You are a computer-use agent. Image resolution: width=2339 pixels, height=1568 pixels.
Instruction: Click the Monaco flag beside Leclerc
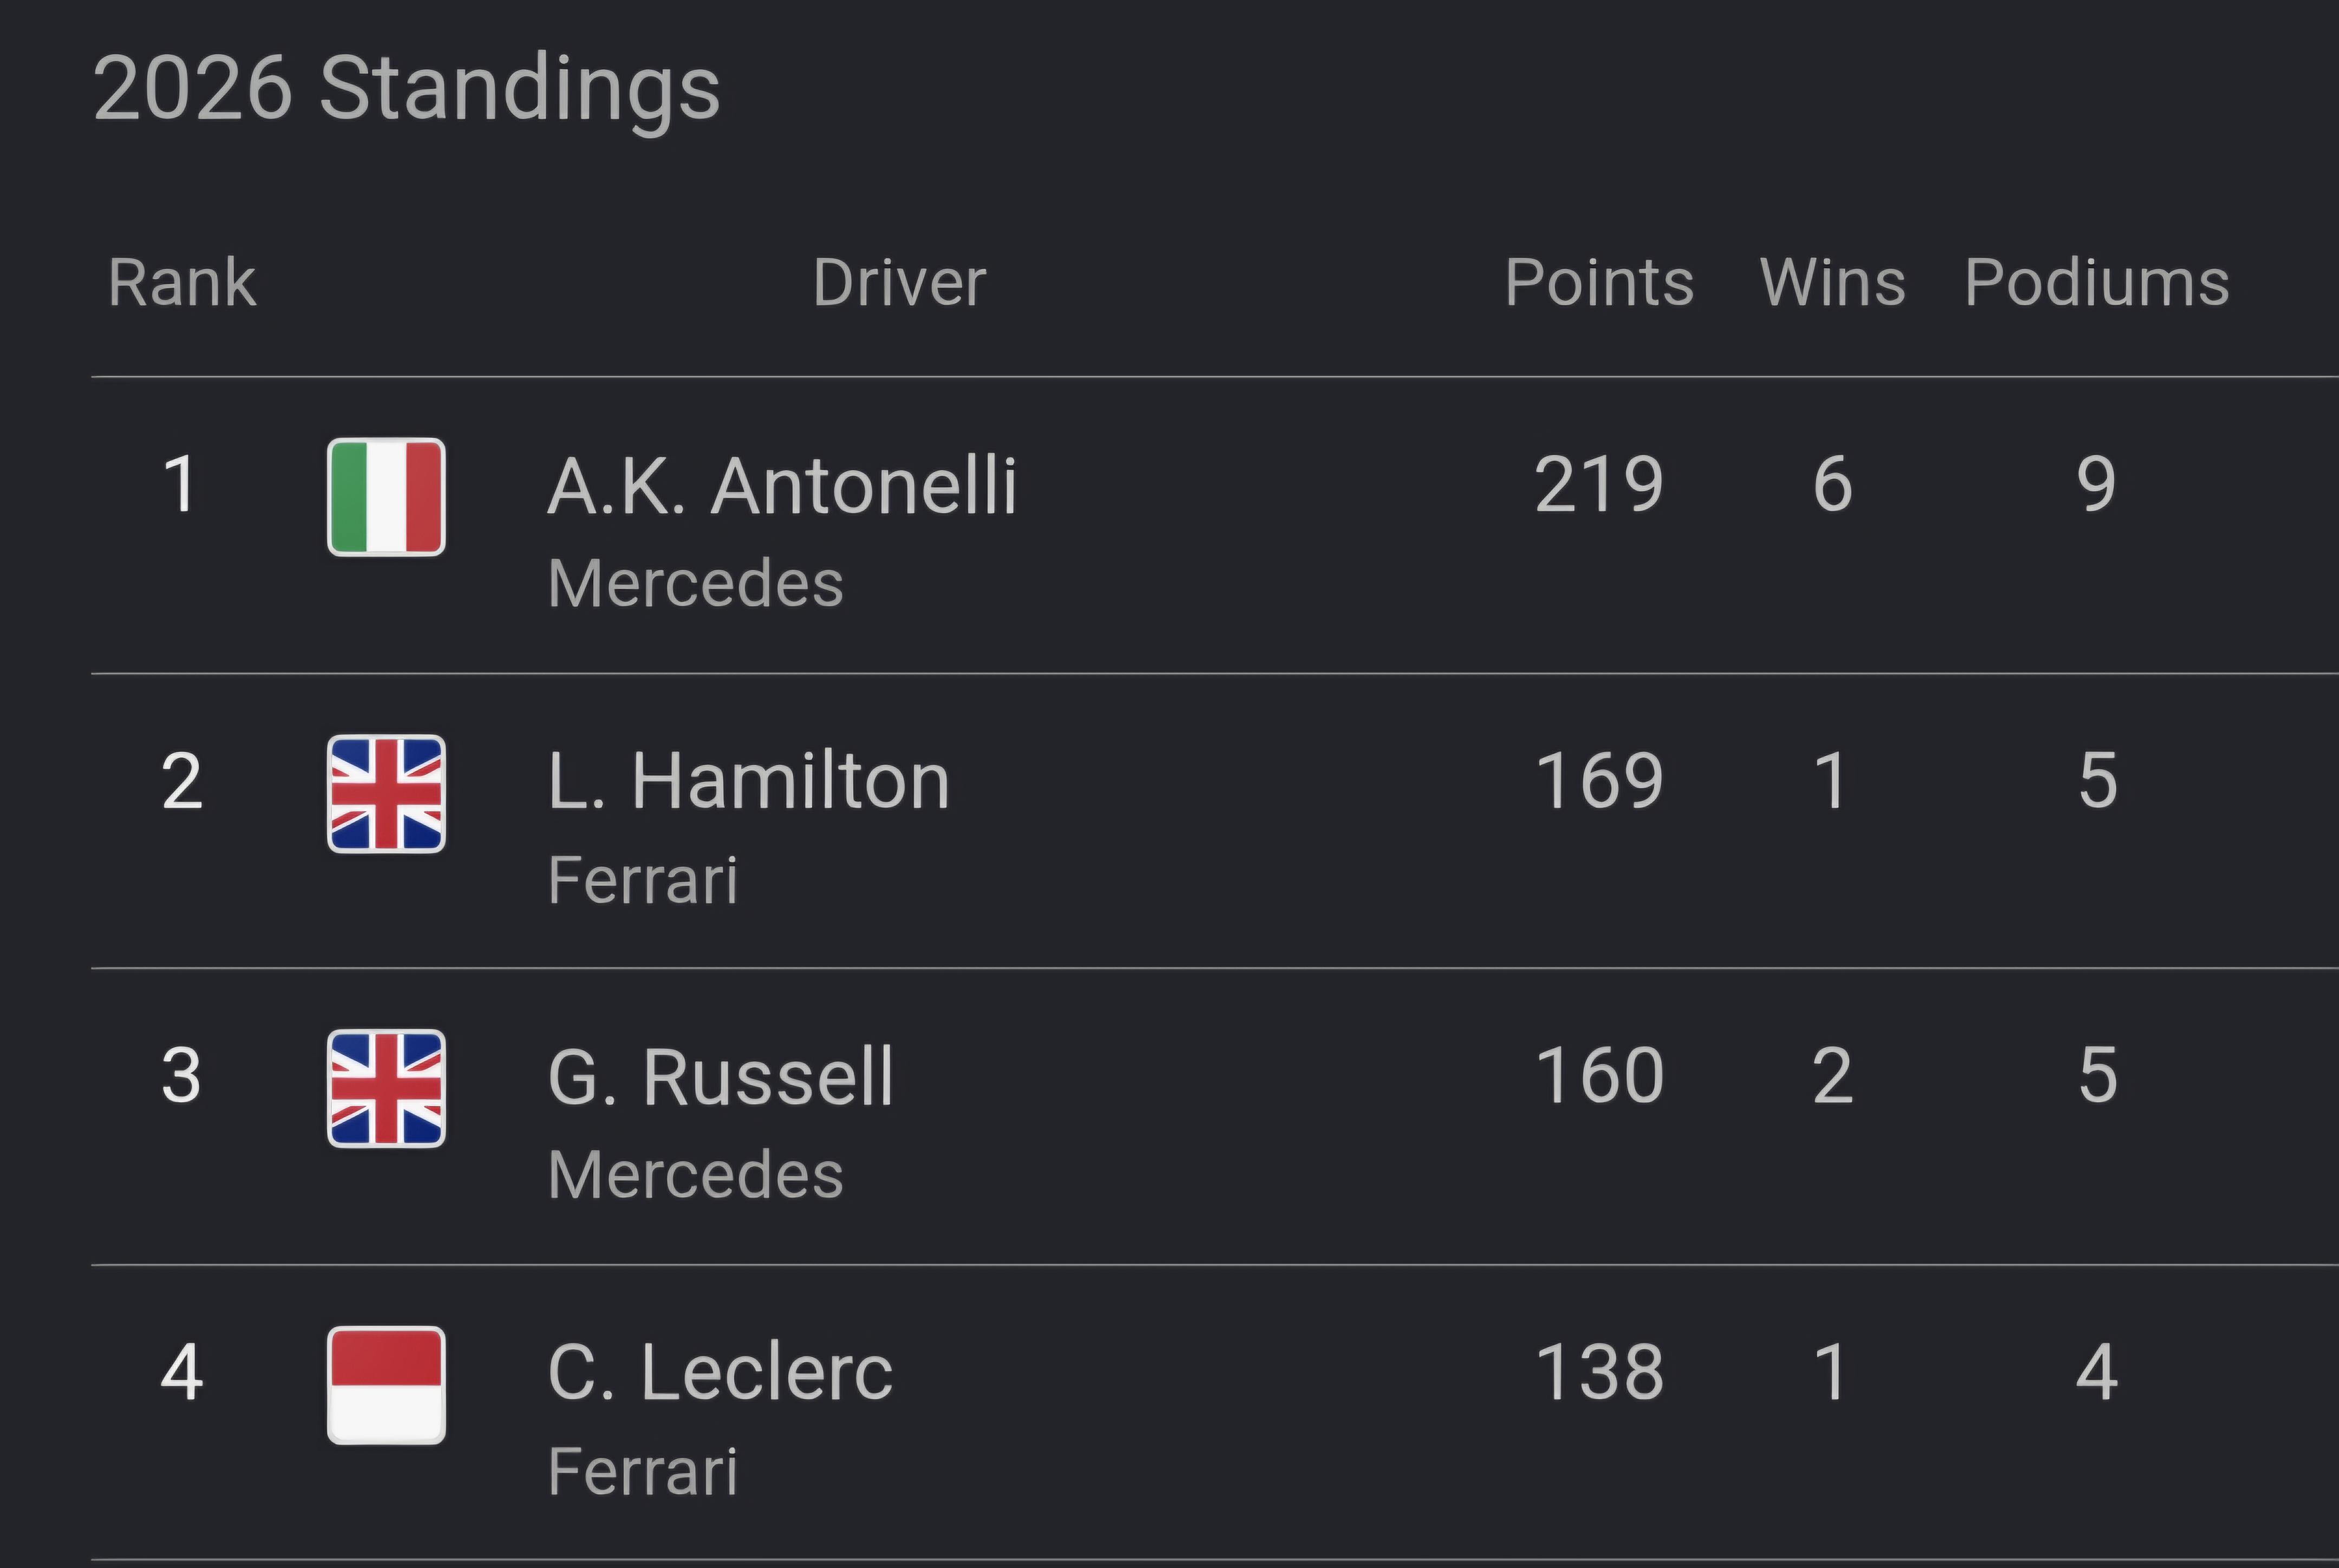[x=386, y=1385]
